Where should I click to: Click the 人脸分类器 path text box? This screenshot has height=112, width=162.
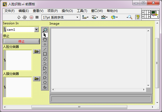point(19,60)
